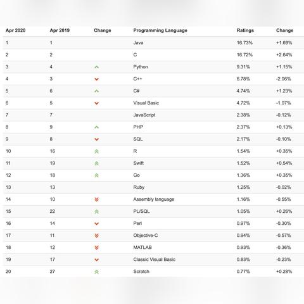Click the double up arrow for R
This screenshot has height=304, width=304.
point(96,151)
